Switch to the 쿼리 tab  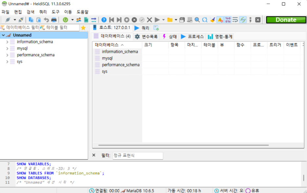(x=142, y=28)
